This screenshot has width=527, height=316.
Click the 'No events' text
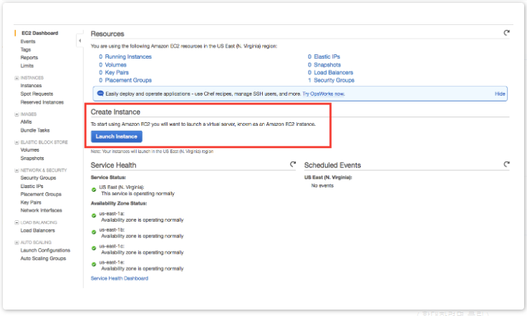(322, 185)
